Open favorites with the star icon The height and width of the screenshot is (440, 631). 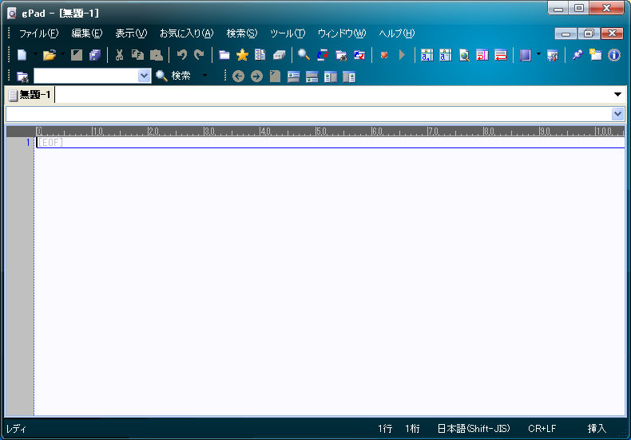click(242, 55)
